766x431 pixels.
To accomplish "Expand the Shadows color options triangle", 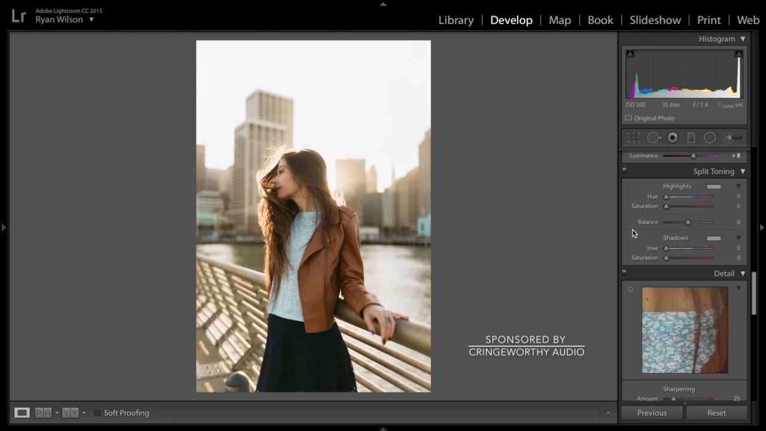I will pyautogui.click(x=738, y=238).
